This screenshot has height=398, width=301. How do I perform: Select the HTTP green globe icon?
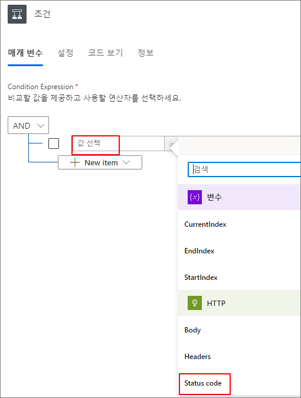[195, 303]
